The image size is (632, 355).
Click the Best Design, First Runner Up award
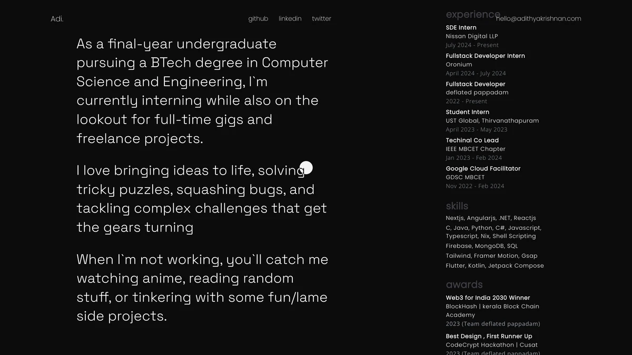pos(489,337)
